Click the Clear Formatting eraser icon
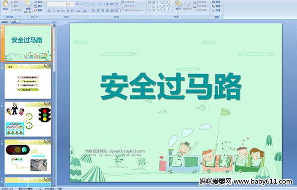 coord(86,4)
